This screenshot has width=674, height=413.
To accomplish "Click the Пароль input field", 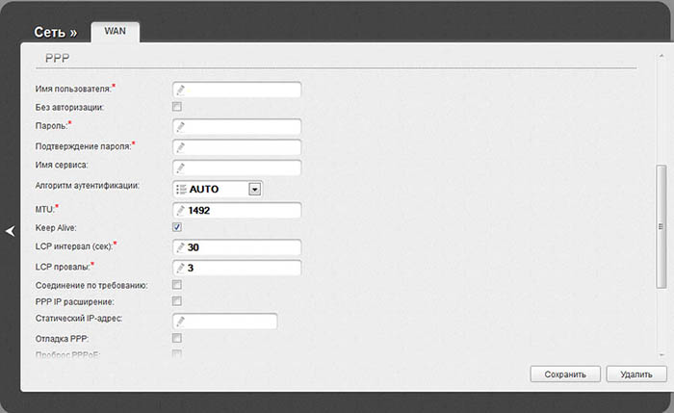I will (x=237, y=127).
